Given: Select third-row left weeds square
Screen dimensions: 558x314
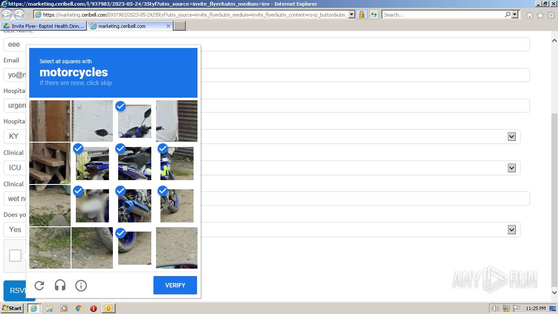Looking at the screenshot, I should pyautogui.click(x=50, y=205).
